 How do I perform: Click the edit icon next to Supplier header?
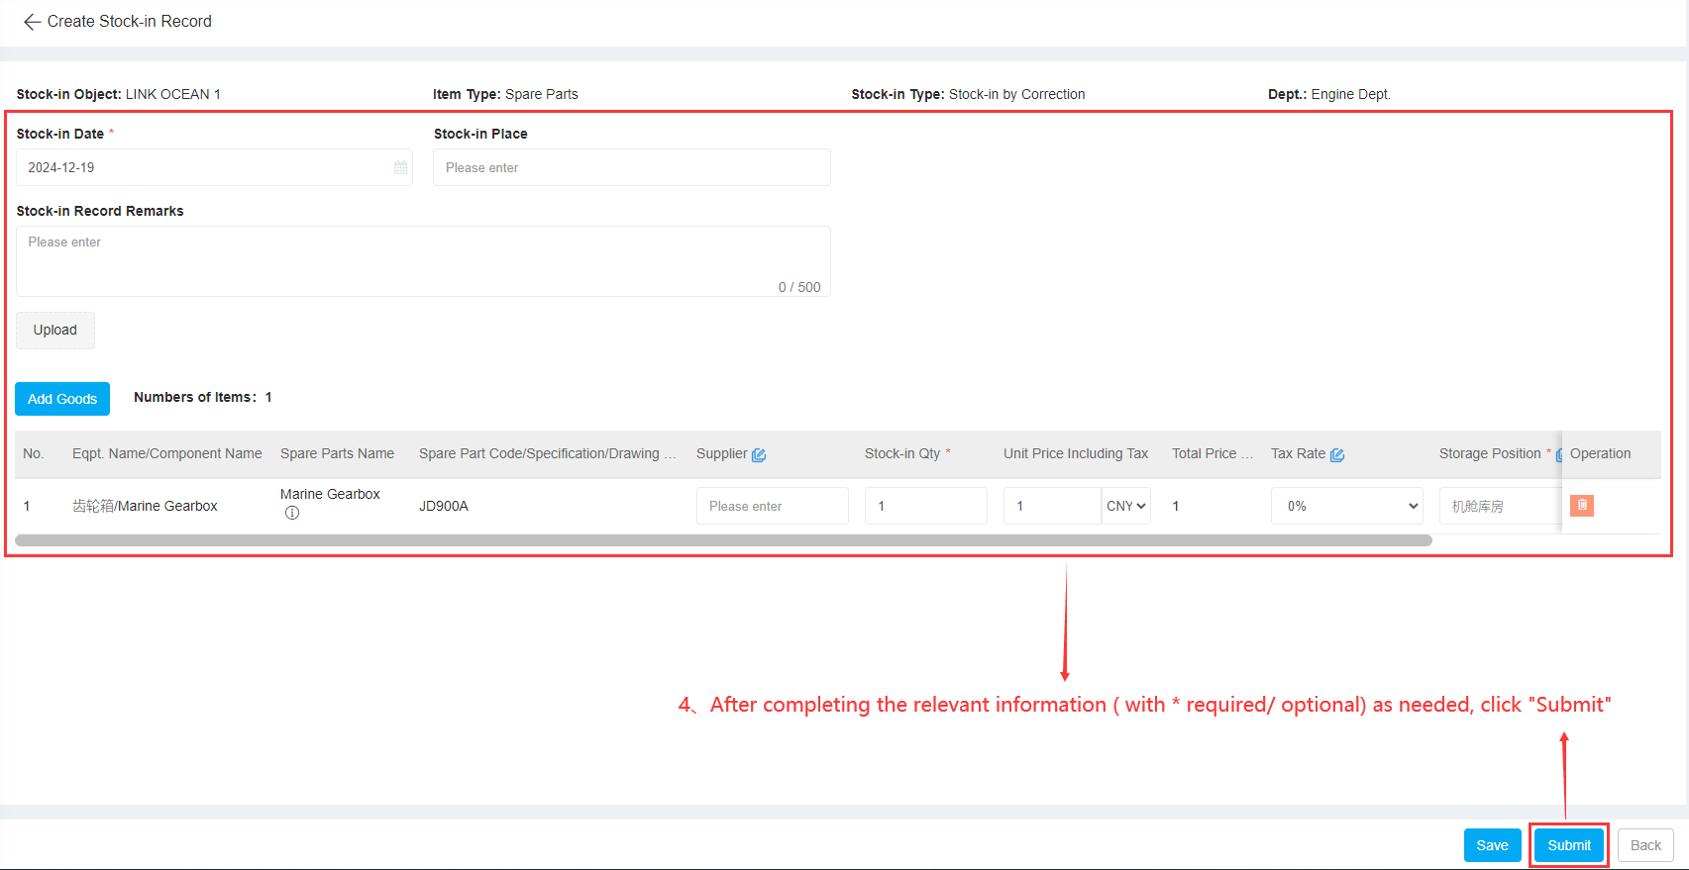click(759, 454)
